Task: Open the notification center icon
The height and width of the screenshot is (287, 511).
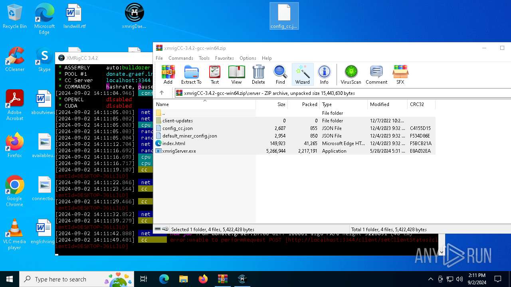Action: [498, 279]
